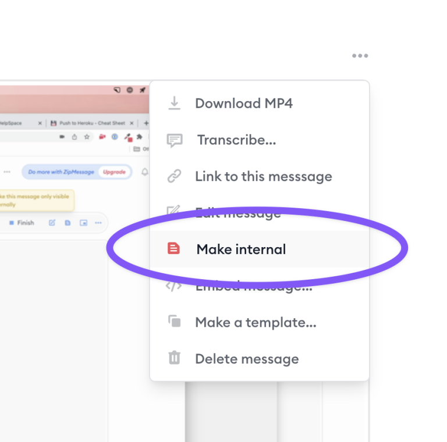Click the edit pencil icon beside Finish
Screen dimensions: 447x442
[x=52, y=223]
